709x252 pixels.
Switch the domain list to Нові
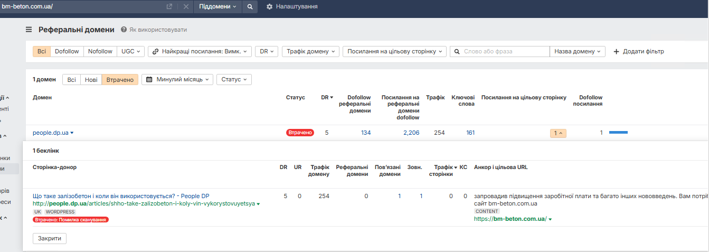pyautogui.click(x=91, y=79)
